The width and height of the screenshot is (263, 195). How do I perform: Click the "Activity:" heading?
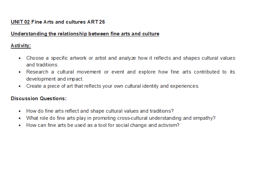pyautogui.click(x=21, y=46)
